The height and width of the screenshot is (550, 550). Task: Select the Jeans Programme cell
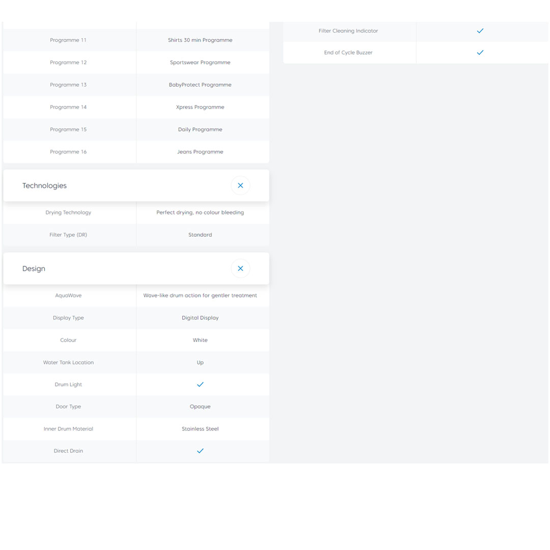pyautogui.click(x=200, y=152)
